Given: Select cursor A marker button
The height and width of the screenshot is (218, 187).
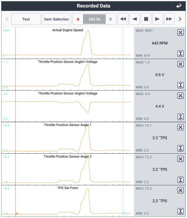Looking at the screenshot, I should coord(78,19).
